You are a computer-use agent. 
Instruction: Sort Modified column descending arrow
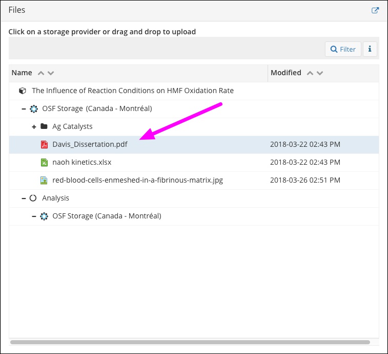320,73
